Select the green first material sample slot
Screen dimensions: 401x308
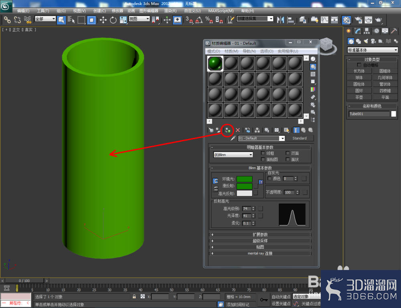[x=215, y=63]
